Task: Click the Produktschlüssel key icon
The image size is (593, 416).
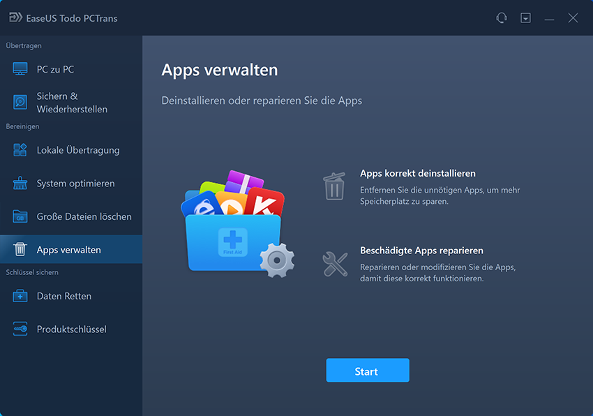Action: [20, 329]
